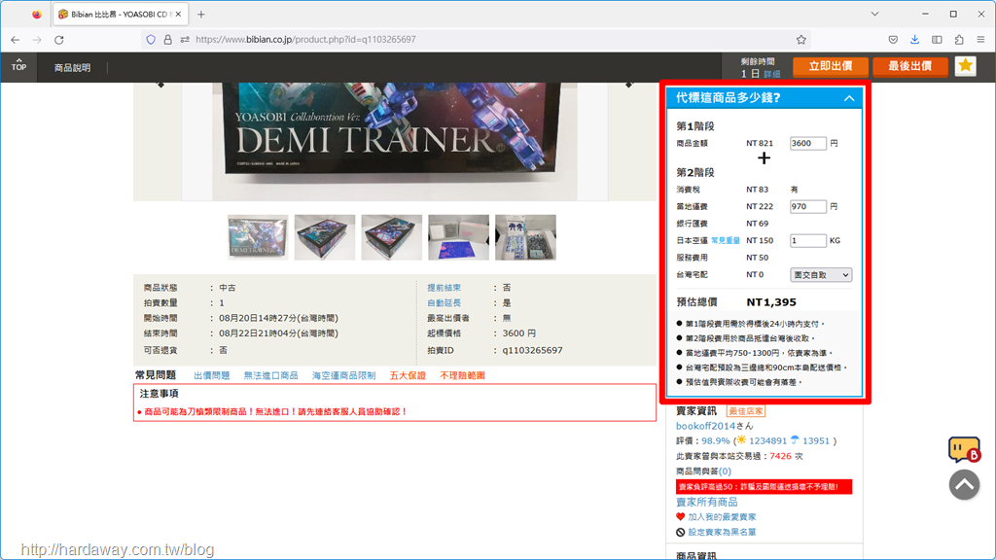Open the 常見重量 link
The height and width of the screenshot is (560, 996).
pyautogui.click(x=726, y=241)
